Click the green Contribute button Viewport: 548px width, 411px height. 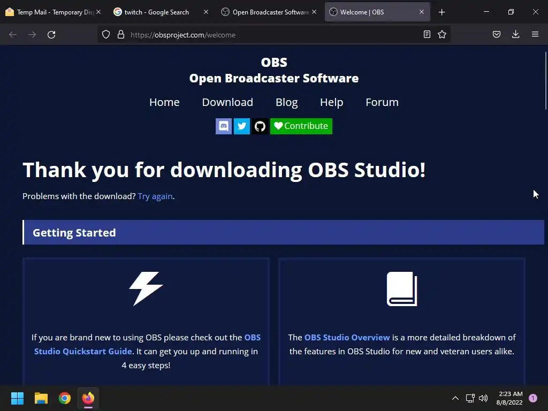point(301,126)
